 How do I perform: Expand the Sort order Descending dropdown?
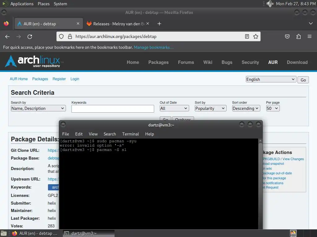(246, 108)
